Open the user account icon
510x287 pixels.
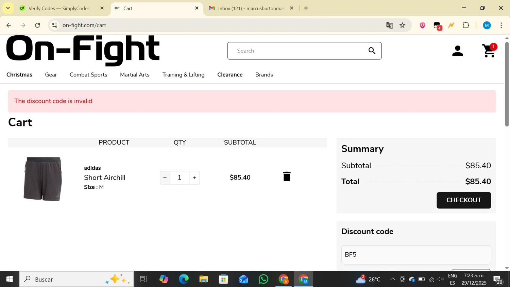458,51
